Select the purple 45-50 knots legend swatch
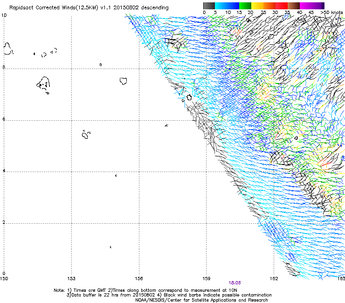The image size is (345, 303). tap(317, 6)
